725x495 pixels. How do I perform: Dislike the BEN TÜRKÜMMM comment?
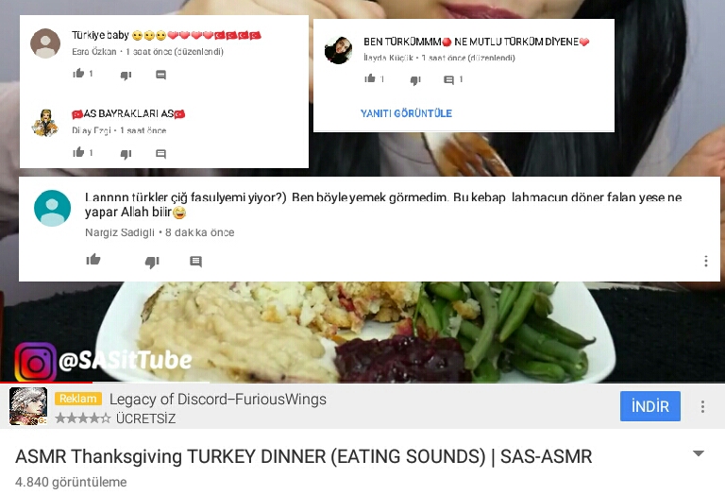coord(415,80)
